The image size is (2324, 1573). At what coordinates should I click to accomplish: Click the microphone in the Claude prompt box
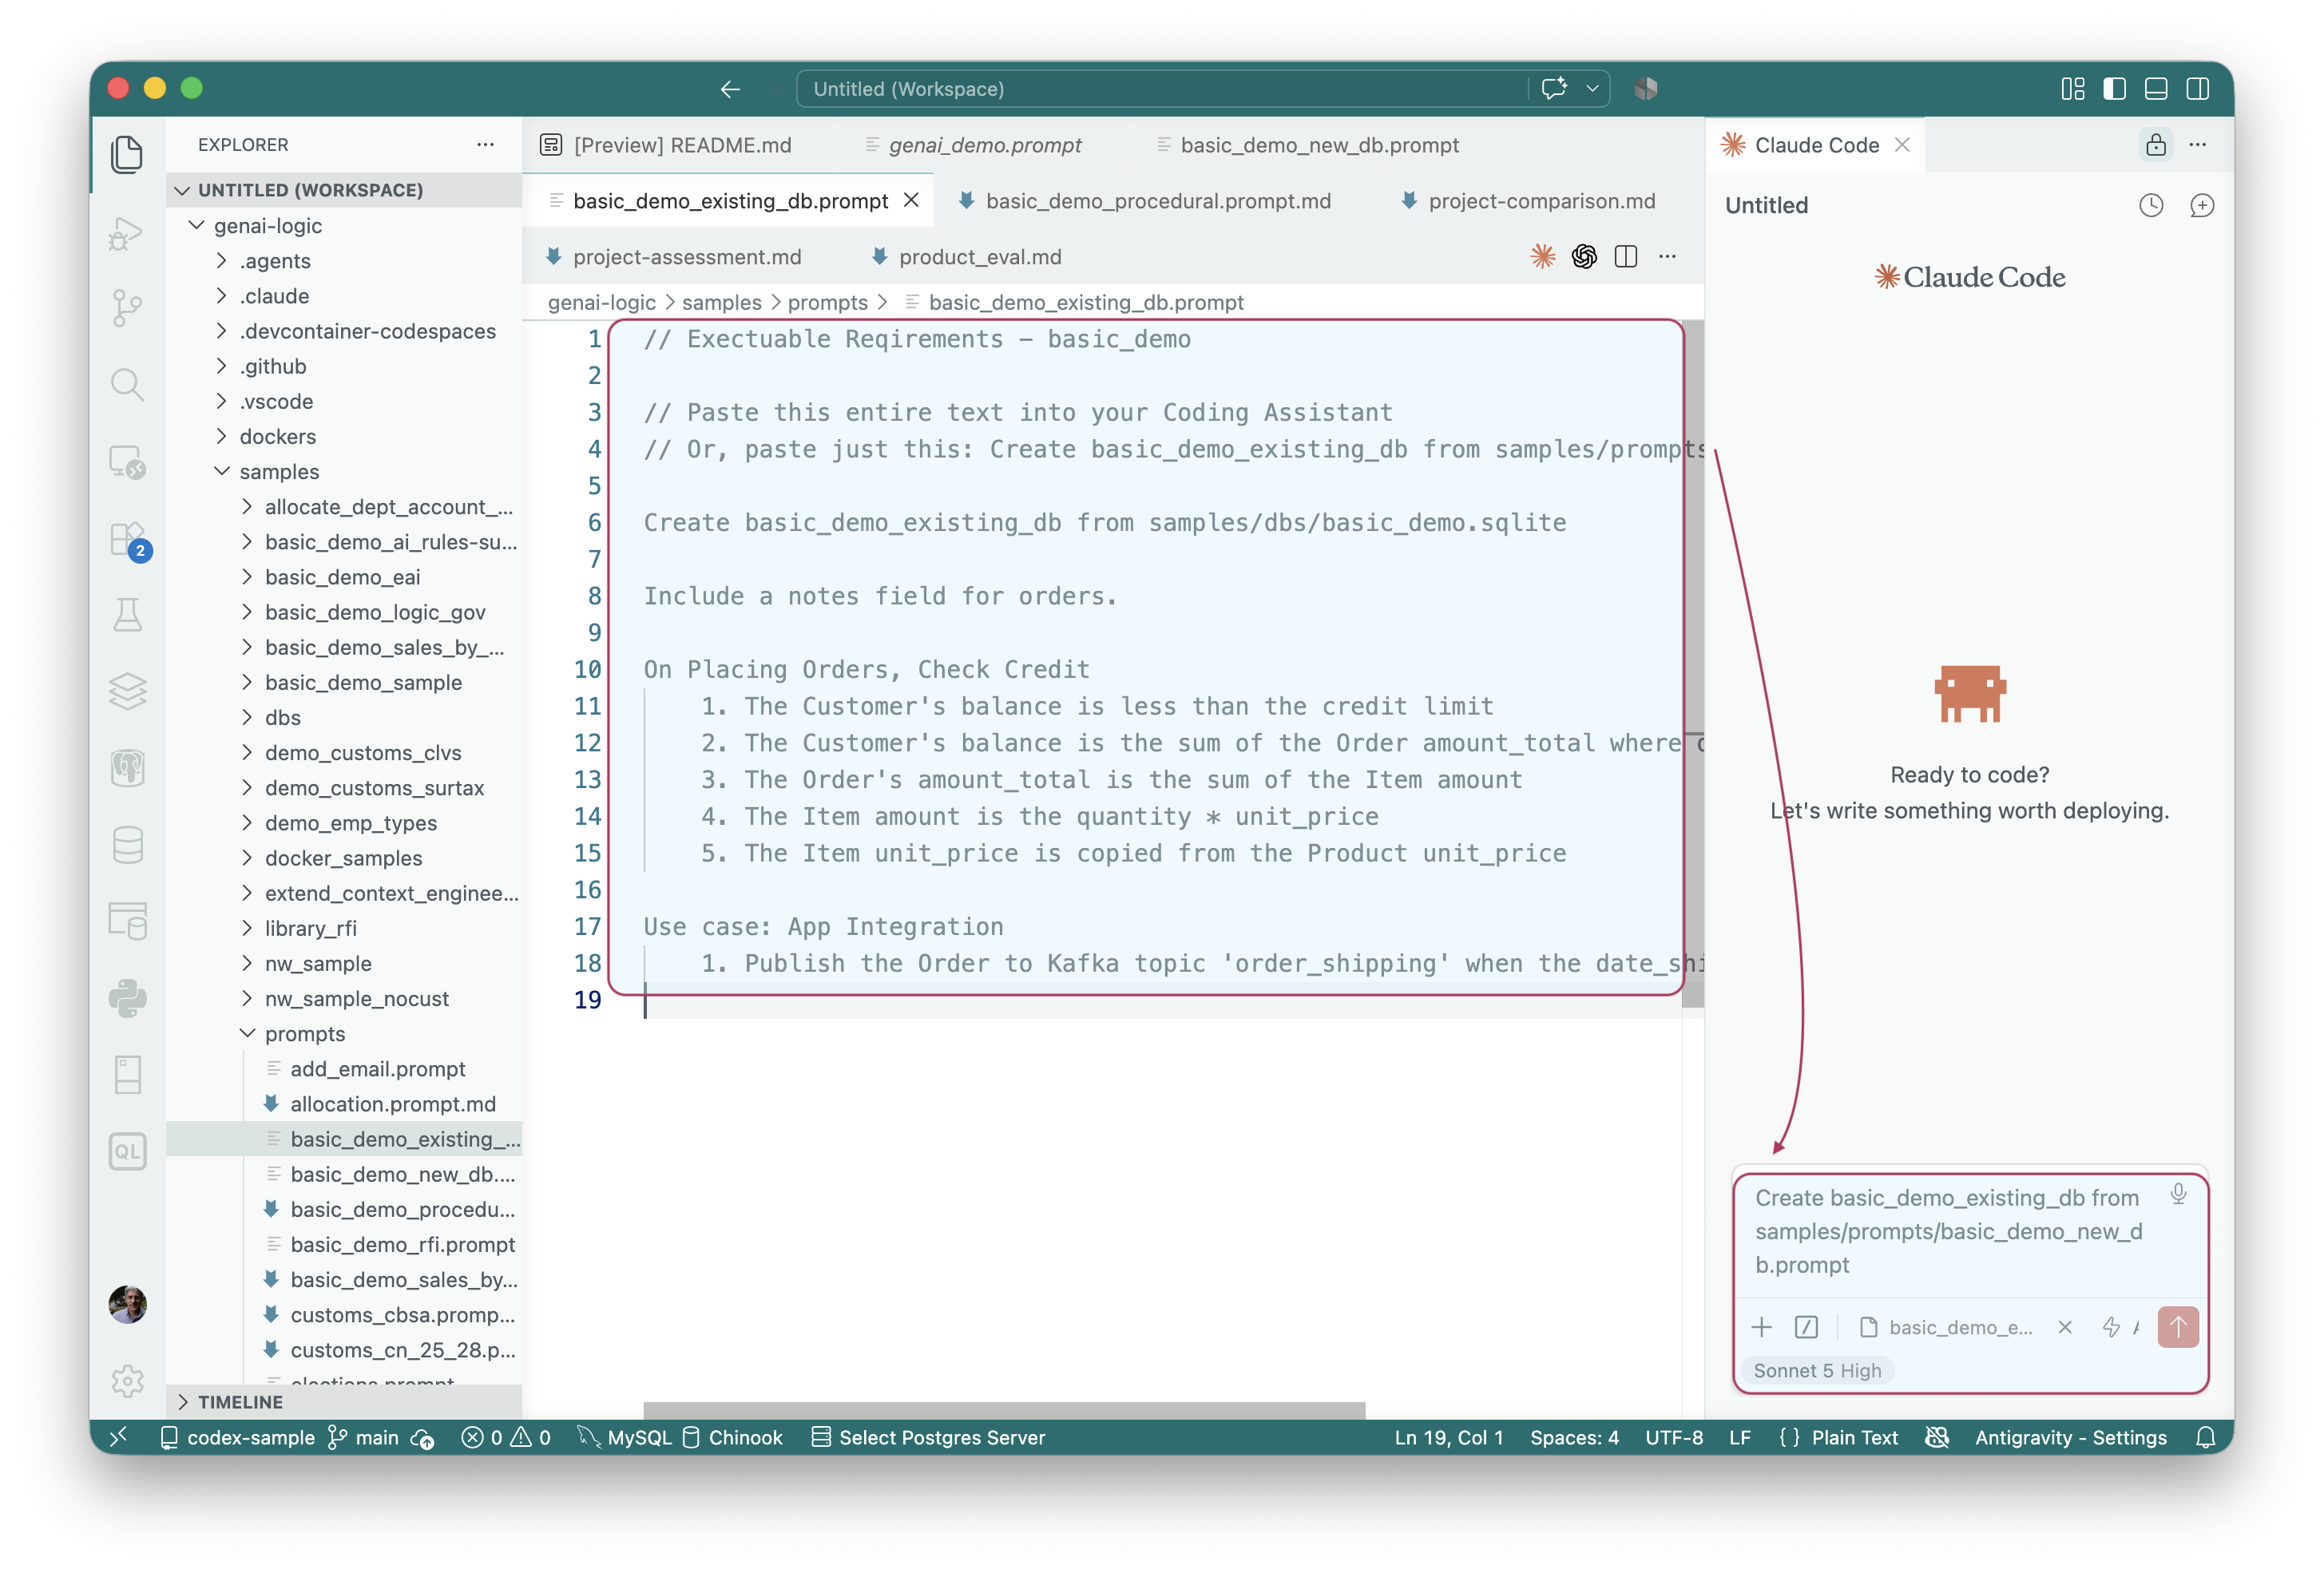click(x=2178, y=1194)
